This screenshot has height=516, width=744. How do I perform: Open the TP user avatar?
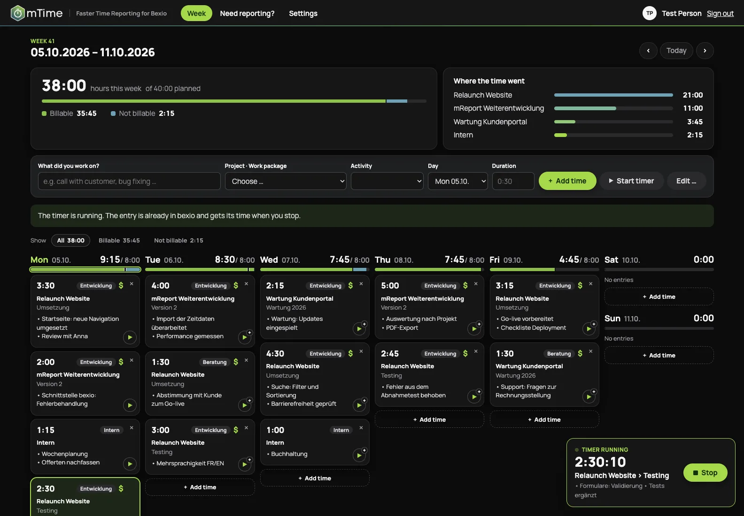tap(649, 13)
